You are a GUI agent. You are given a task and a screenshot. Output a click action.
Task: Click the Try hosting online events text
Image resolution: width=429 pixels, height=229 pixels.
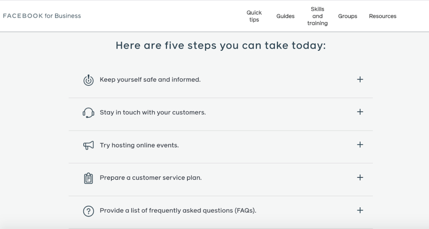coord(139,145)
